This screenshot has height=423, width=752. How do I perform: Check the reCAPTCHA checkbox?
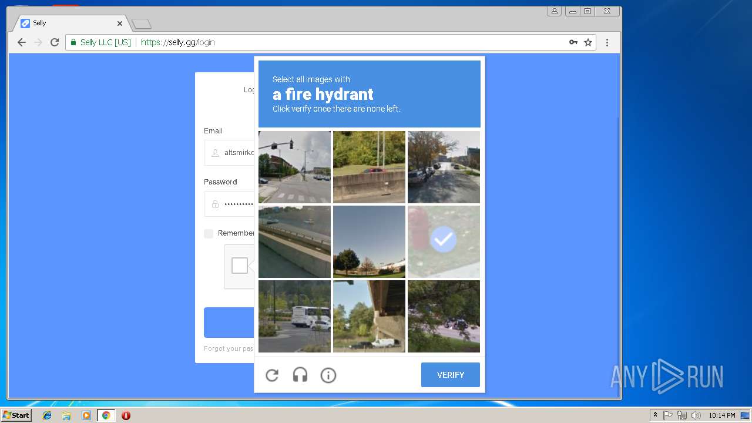tap(240, 266)
